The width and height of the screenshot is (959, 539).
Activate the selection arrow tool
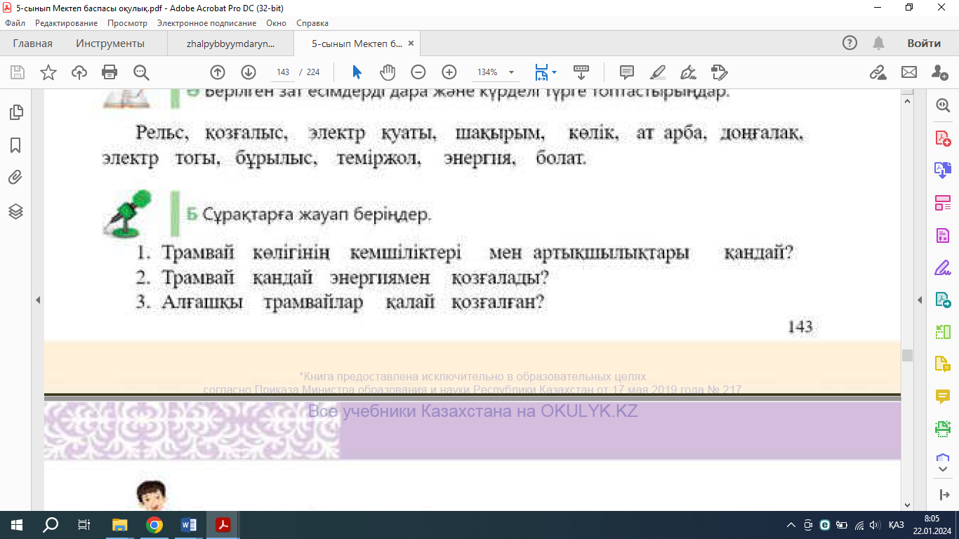[x=357, y=72]
